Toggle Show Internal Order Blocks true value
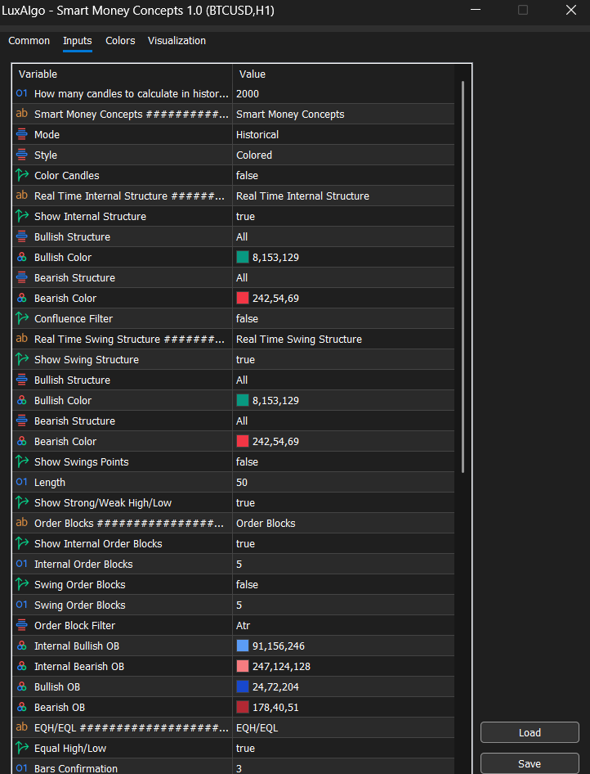 click(x=343, y=543)
